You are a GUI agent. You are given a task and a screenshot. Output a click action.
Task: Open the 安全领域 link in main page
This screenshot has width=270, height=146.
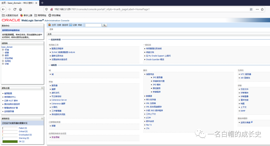55,137
